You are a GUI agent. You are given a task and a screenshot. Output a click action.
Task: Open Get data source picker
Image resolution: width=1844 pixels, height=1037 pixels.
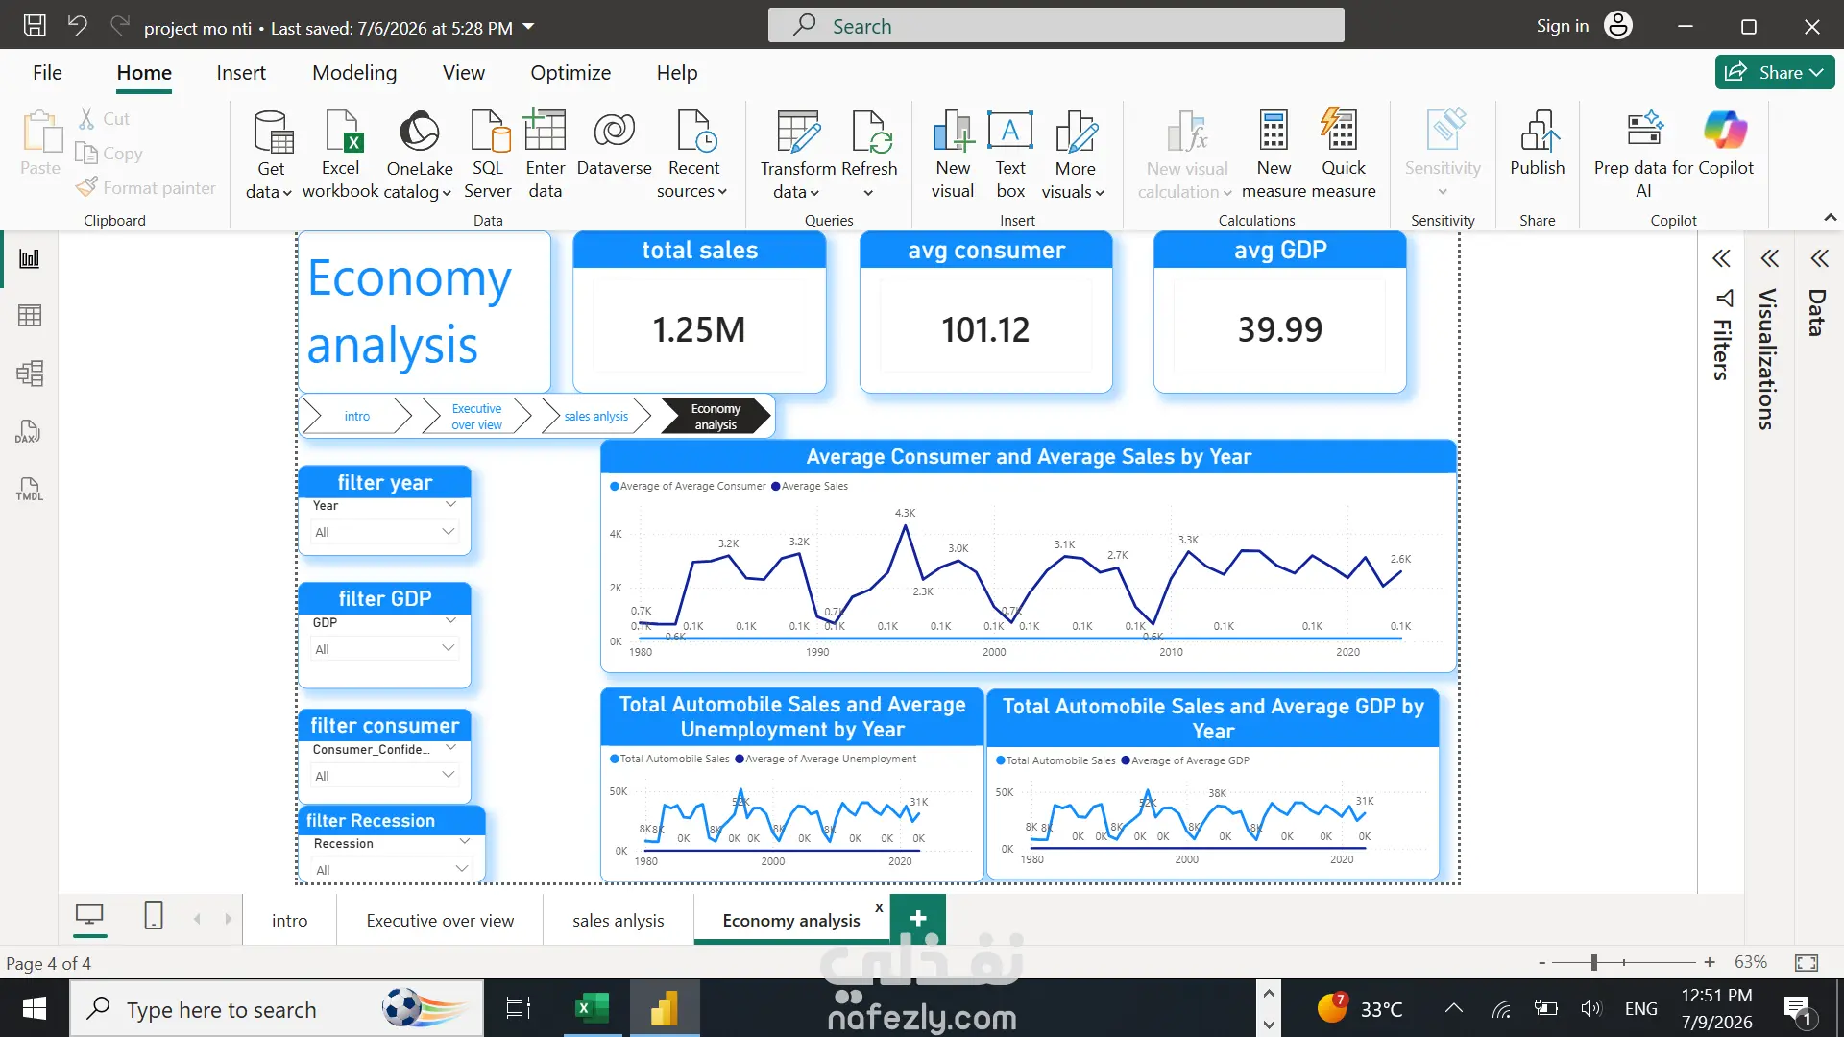[271, 154]
